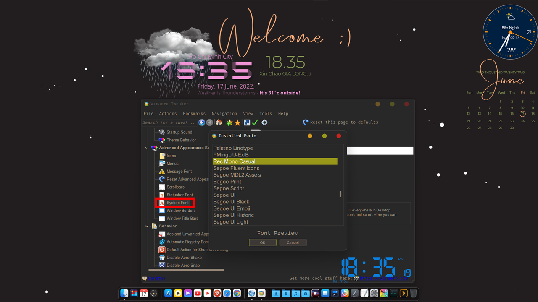The width and height of the screenshot is (538, 302).
Task: Click the forward navigation arrow icon
Action: [x=209, y=122]
